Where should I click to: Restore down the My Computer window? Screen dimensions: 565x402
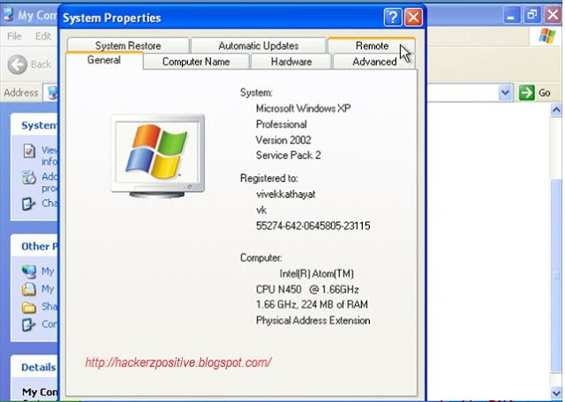531,16
